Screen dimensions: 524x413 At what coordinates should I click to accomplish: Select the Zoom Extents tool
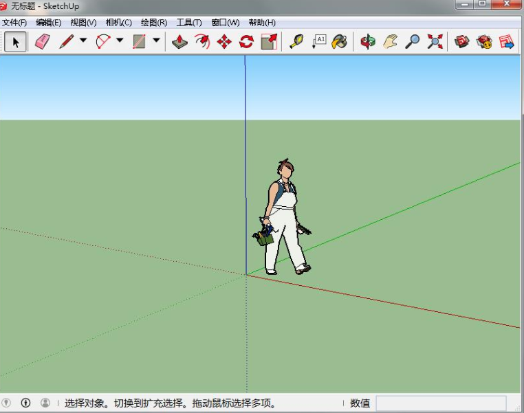pos(435,42)
